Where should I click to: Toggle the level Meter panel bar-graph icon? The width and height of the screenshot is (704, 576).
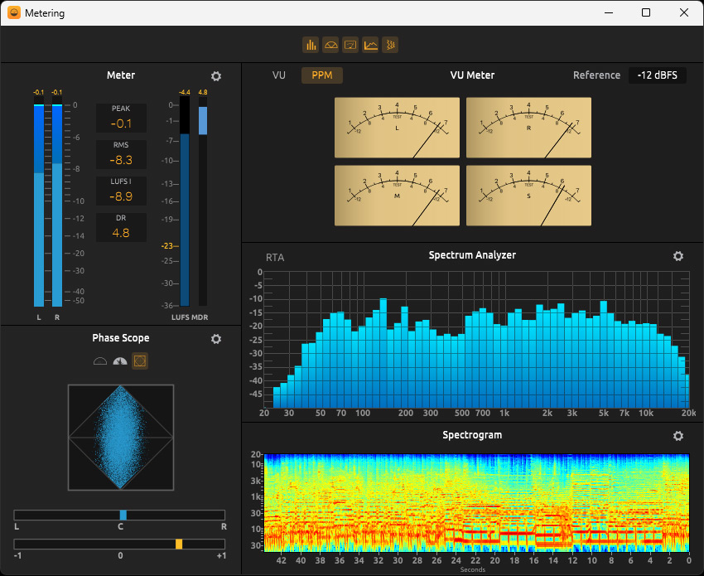coord(311,45)
